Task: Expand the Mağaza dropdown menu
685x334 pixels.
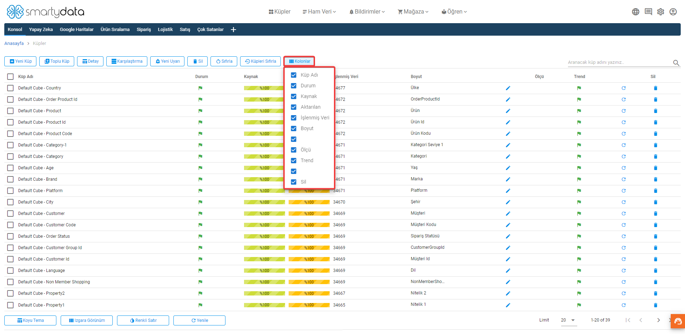Action: pyautogui.click(x=413, y=12)
